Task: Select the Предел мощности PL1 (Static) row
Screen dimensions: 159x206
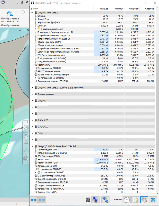Action: point(92,58)
